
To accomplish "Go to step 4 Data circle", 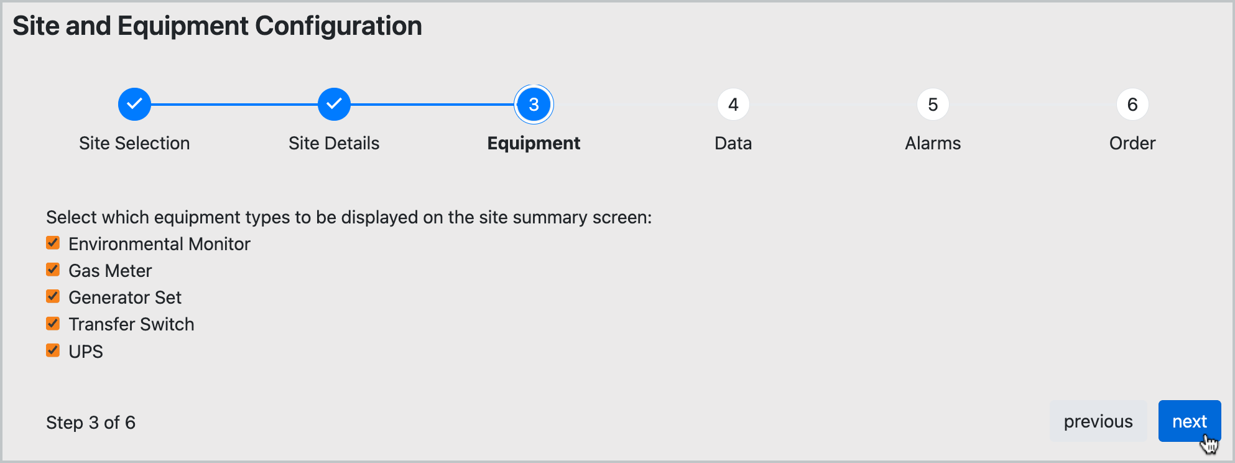I will click(x=733, y=105).
